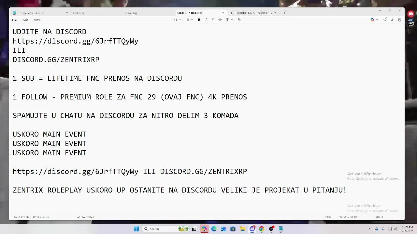The height and width of the screenshot is (234, 417).
Task: Expand the list style dropdown arrow
Action: [x=192, y=20]
